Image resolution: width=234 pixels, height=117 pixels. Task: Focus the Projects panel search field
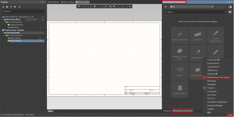23,11
